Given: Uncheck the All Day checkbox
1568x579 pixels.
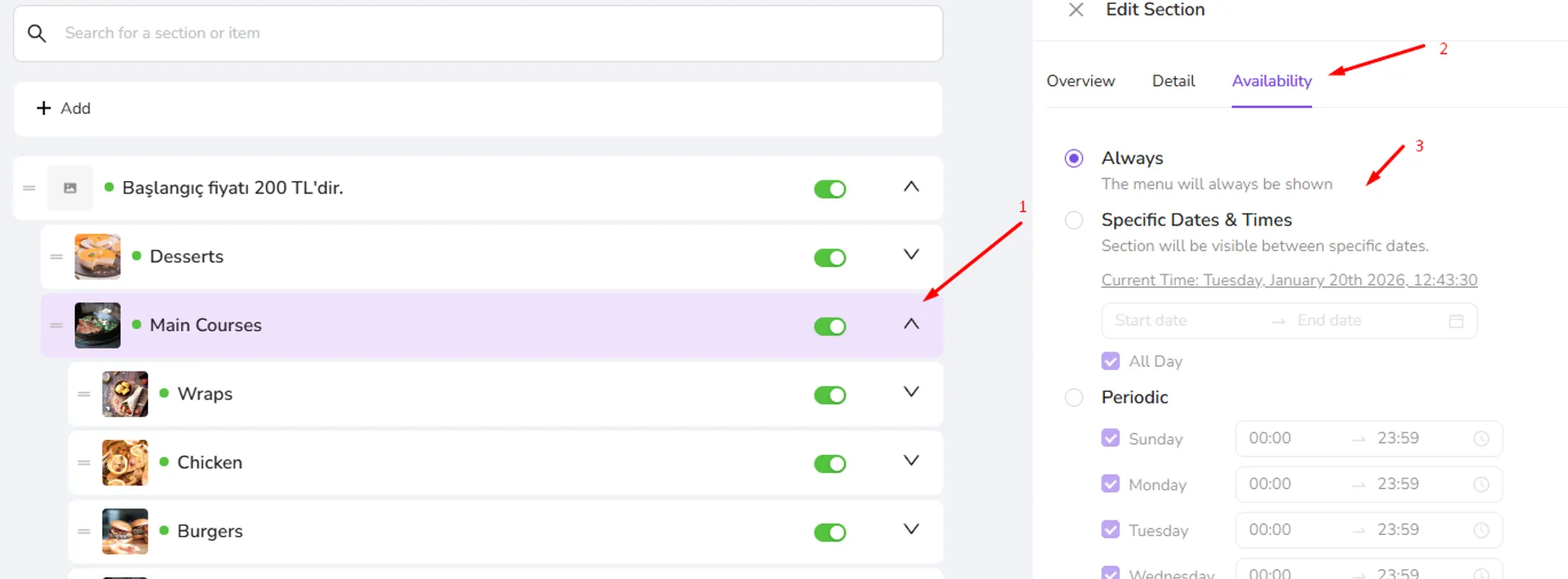Looking at the screenshot, I should coord(1111,361).
